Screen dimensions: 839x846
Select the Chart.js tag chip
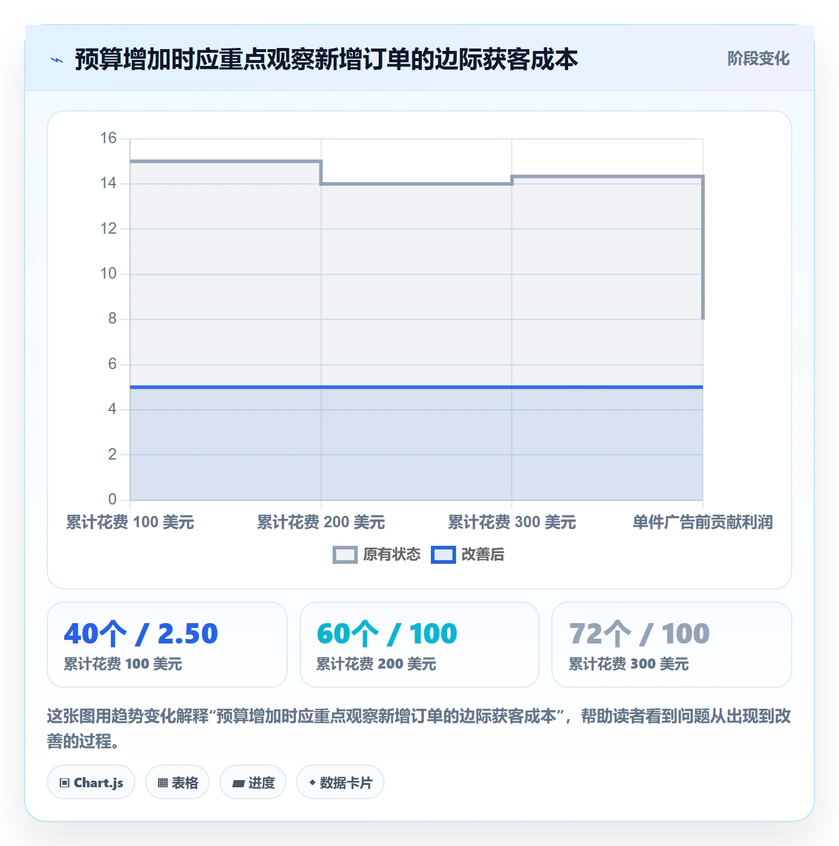(91, 782)
